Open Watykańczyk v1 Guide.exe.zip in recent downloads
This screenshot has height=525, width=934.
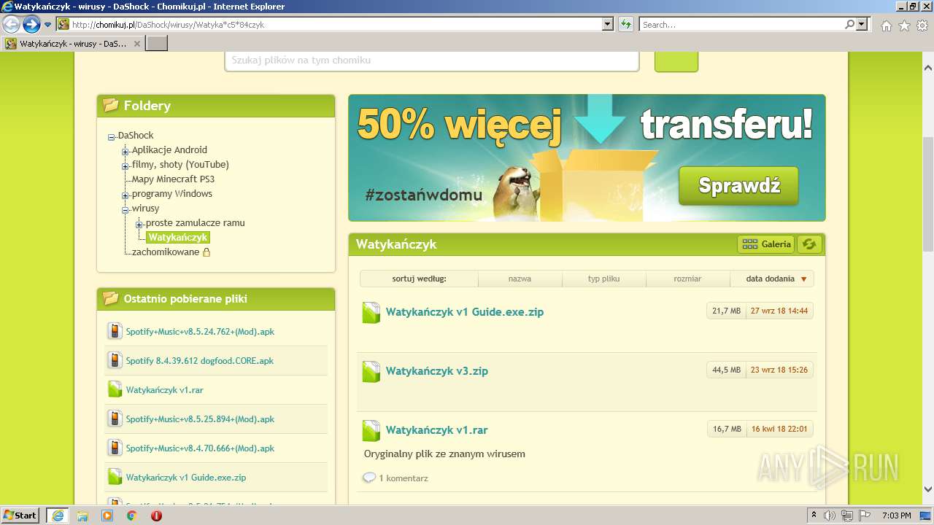pyautogui.click(x=186, y=477)
